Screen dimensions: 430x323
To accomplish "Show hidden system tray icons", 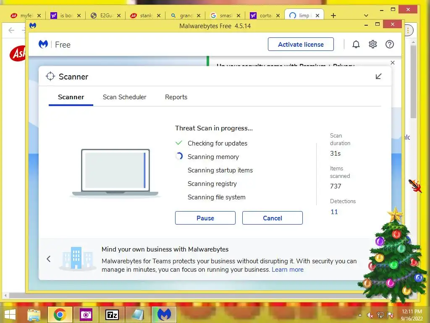I will pos(360,315).
